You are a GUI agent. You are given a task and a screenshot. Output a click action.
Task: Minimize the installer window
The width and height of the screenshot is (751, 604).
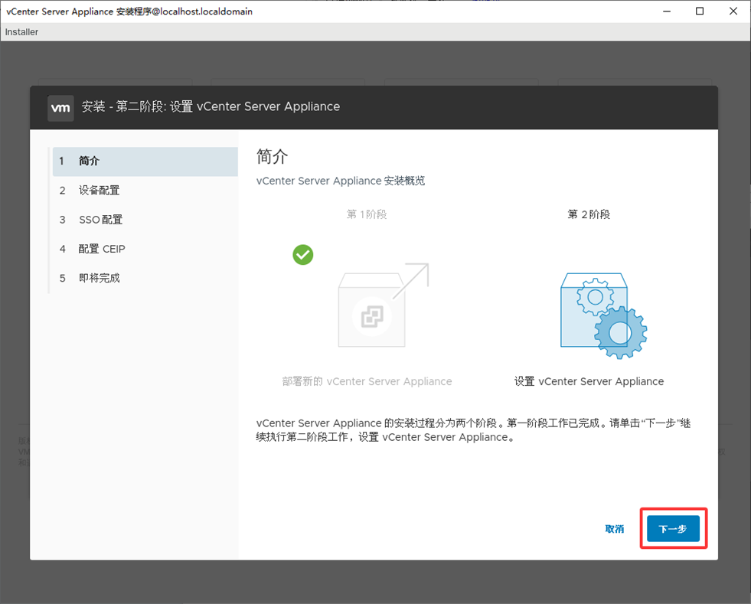click(x=665, y=11)
